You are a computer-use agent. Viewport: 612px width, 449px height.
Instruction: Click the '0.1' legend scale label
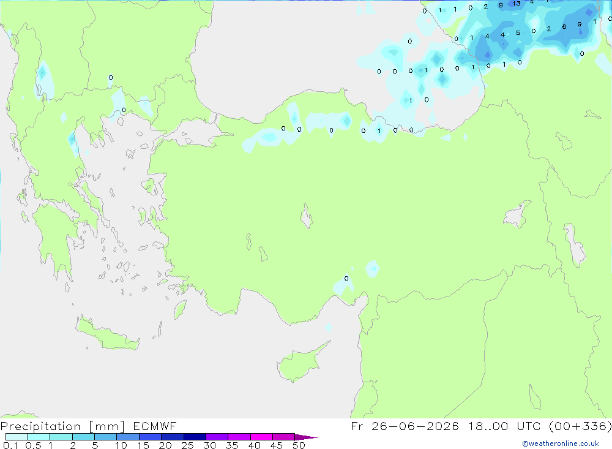10,445
